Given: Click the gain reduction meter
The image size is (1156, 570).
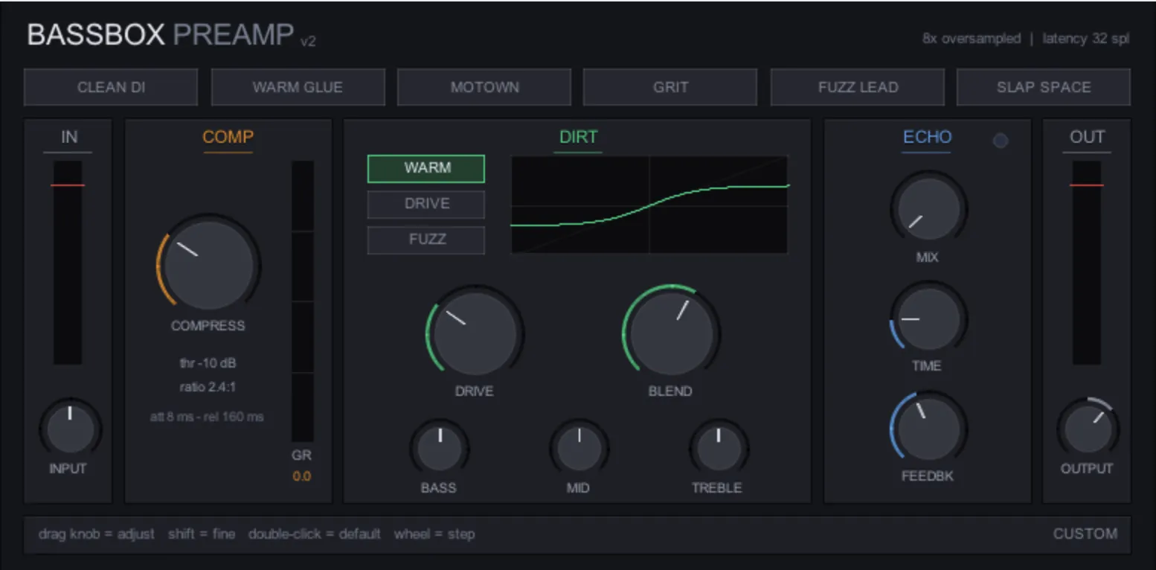Looking at the screenshot, I should coord(303,301).
